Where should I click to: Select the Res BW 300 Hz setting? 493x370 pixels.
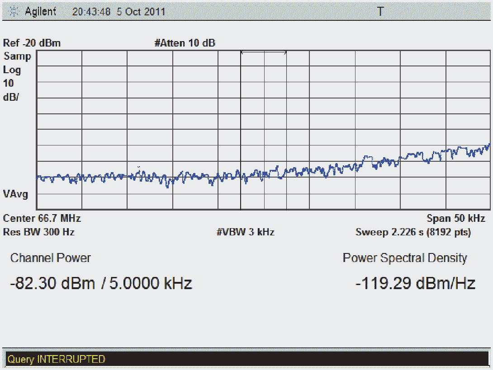click(x=39, y=232)
